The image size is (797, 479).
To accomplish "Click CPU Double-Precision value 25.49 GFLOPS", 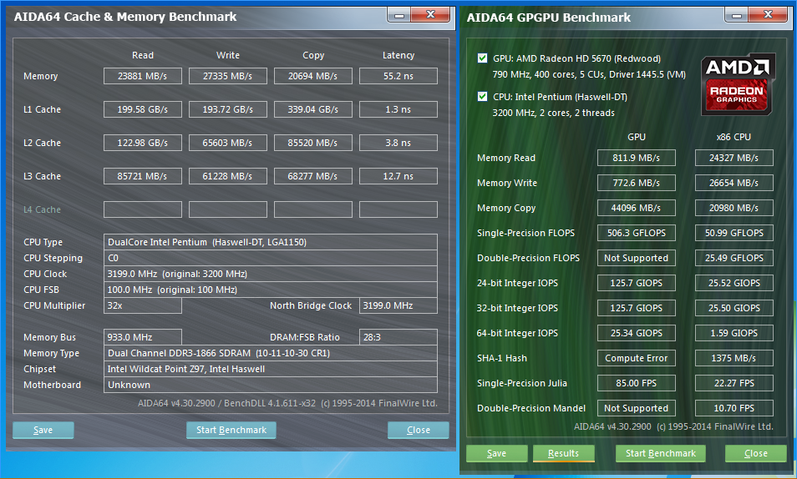I will pos(734,258).
